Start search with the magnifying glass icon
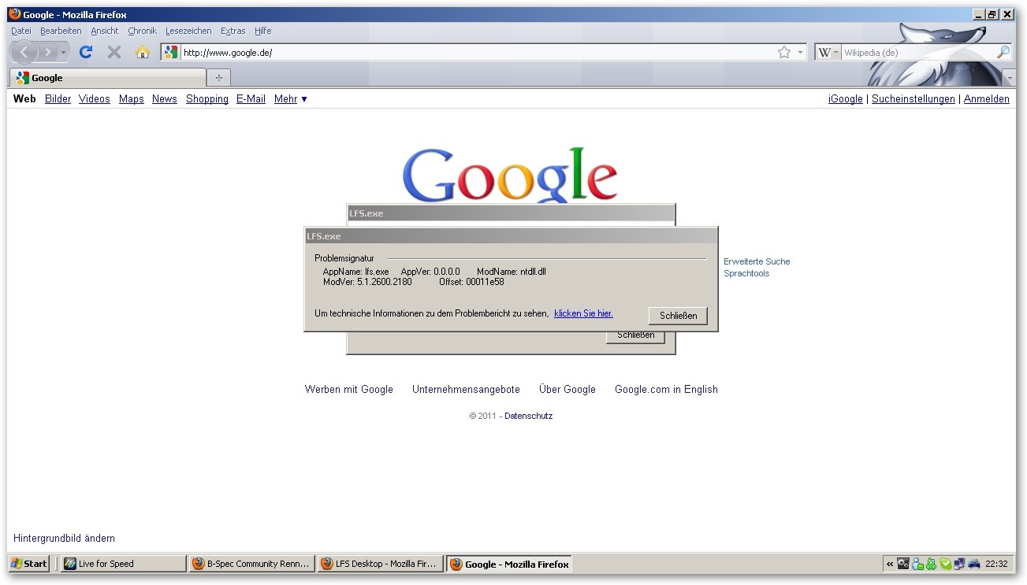The image size is (1027, 585). 1003,53
